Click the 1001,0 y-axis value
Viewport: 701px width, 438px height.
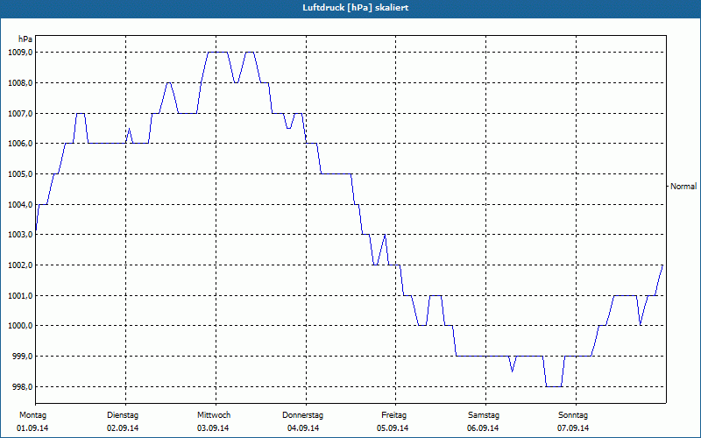20,296
